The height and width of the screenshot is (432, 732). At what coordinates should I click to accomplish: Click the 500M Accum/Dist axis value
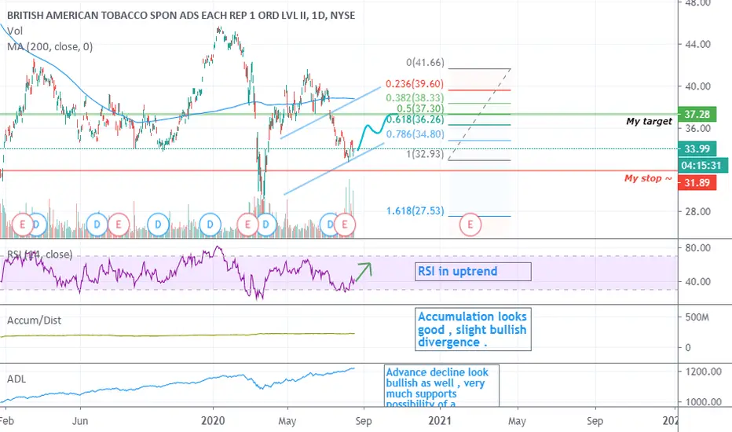697,317
